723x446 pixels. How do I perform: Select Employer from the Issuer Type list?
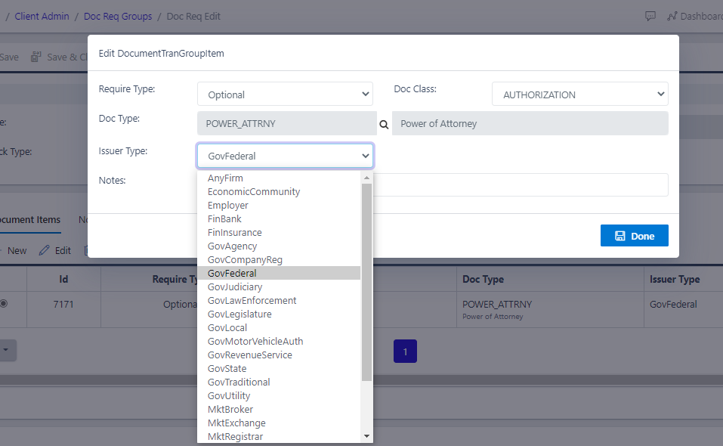tap(228, 205)
